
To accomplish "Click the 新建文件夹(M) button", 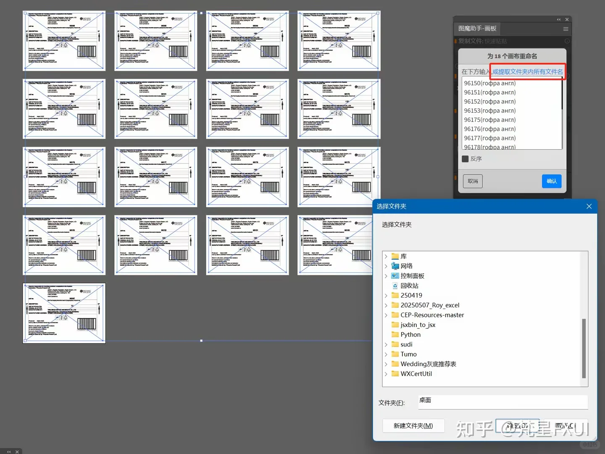I will 413,426.
